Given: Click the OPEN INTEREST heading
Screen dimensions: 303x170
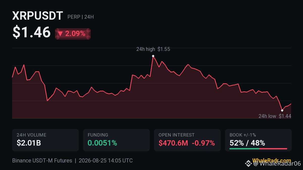Looking at the screenshot, I should (176, 135).
